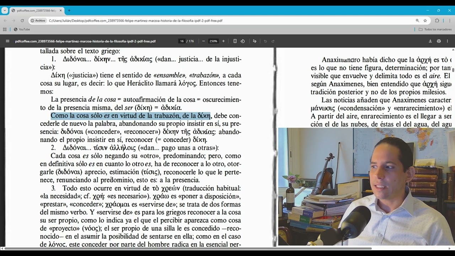Open the PDF viewer more actions menu

pos(448,41)
